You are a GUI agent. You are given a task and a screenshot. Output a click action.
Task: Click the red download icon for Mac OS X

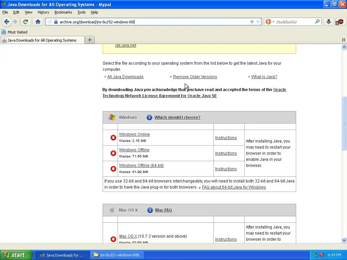[113, 239]
